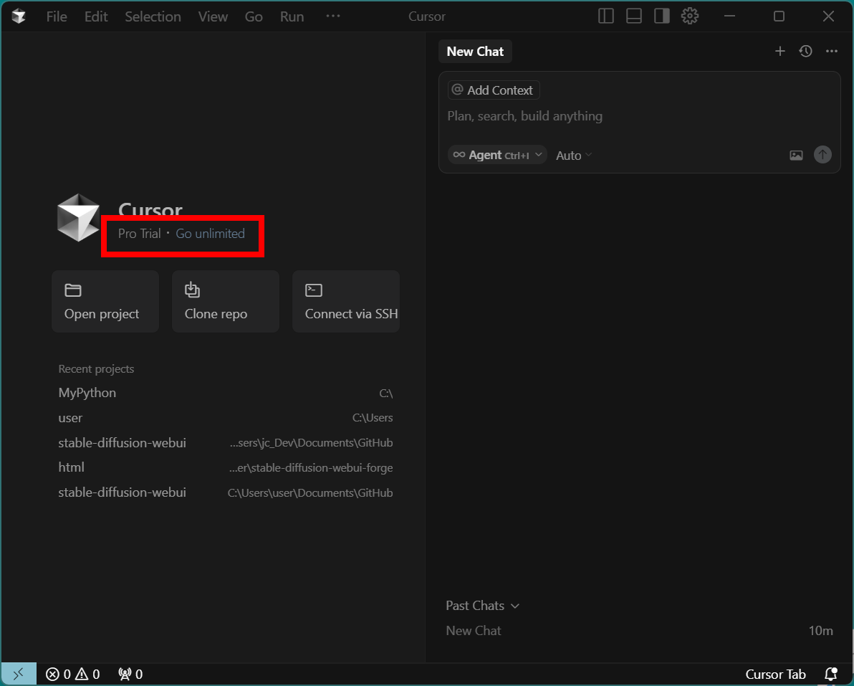Start a new chat with plus icon
This screenshot has height=686, width=854.
780,51
